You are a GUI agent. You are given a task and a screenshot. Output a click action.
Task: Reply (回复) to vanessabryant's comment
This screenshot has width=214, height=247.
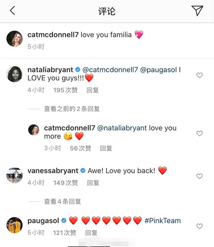click(93, 183)
